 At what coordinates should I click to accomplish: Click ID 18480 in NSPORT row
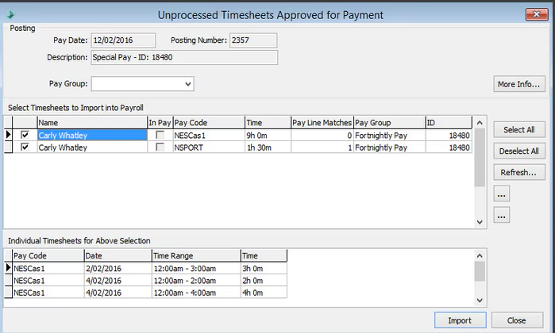coord(449,147)
